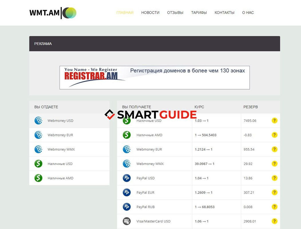Click the REGISTRAR.AM advertisement banner
Screen dimensions: 301x229
tap(155, 78)
